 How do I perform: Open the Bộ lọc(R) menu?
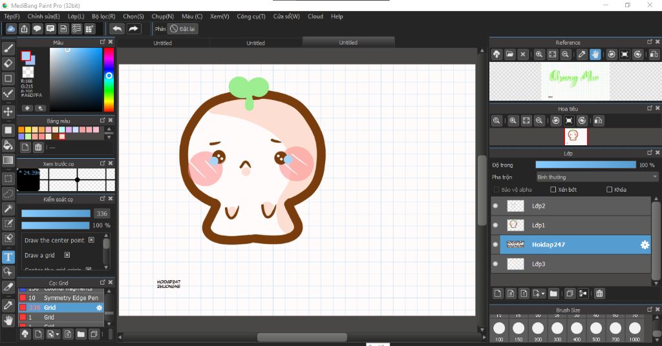(x=103, y=16)
